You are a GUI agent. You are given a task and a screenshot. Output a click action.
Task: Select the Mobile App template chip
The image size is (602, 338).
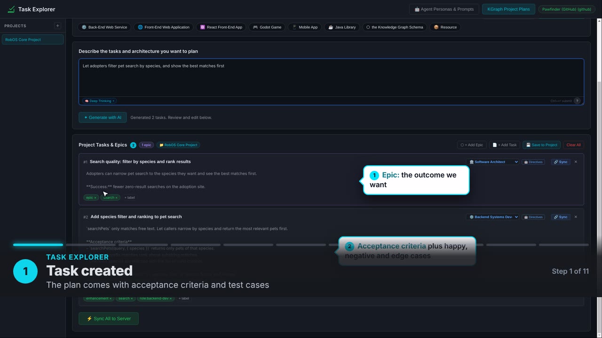pyautogui.click(x=305, y=27)
